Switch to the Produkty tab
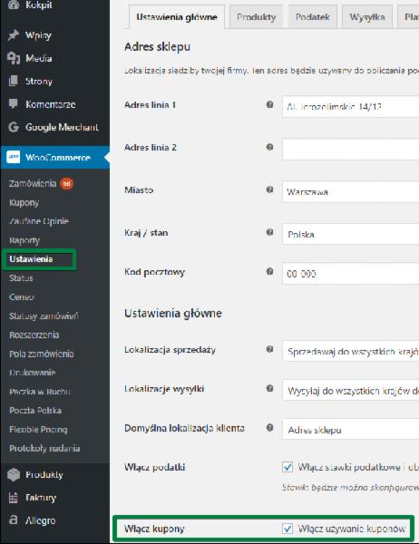The width and height of the screenshot is (419, 544). (256, 17)
